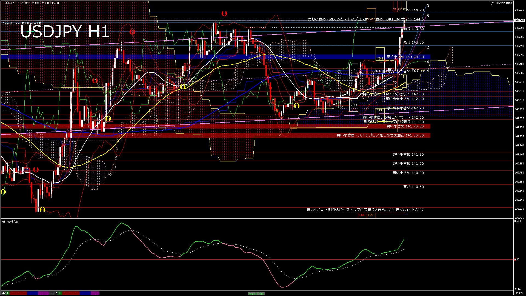This screenshot has height=296, width=526.
Task: Click the YDO yesterday-open box label
Action: [x=354, y=105]
